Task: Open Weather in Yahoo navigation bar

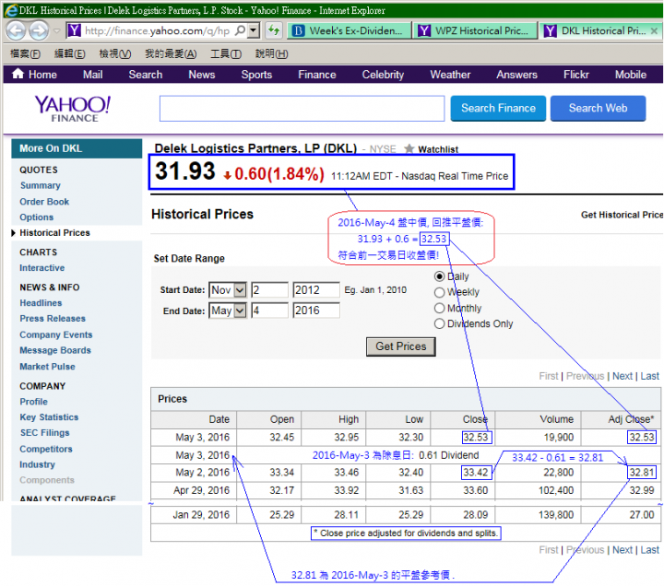Action: tap(450, 75)
